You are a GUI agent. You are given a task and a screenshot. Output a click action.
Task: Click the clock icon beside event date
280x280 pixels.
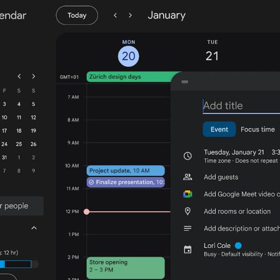188,156
